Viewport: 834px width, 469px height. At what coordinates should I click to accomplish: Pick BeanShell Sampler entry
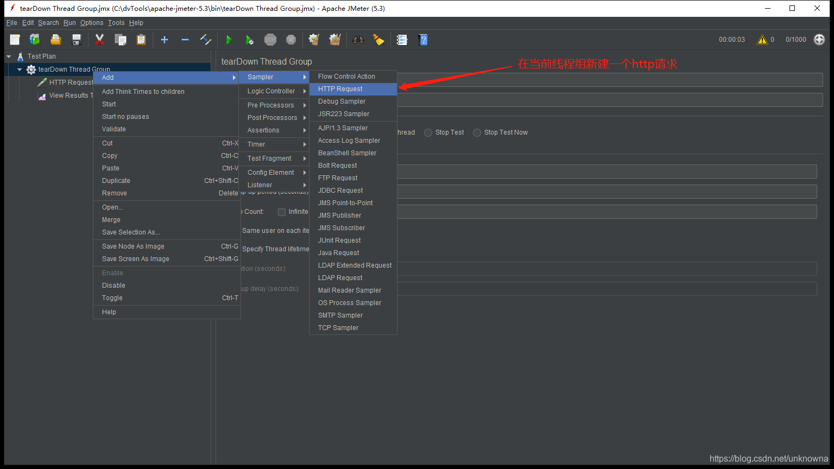(x=353, y=153)
